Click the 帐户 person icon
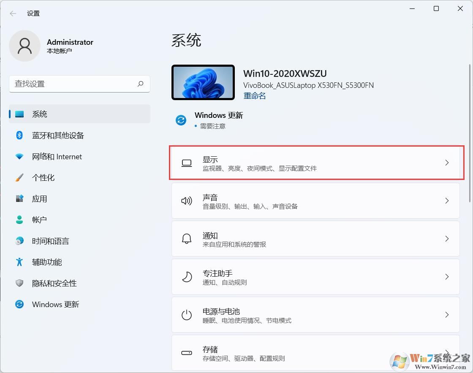The image size is (473, 373). pyautogui.click(x=20, y=220)
